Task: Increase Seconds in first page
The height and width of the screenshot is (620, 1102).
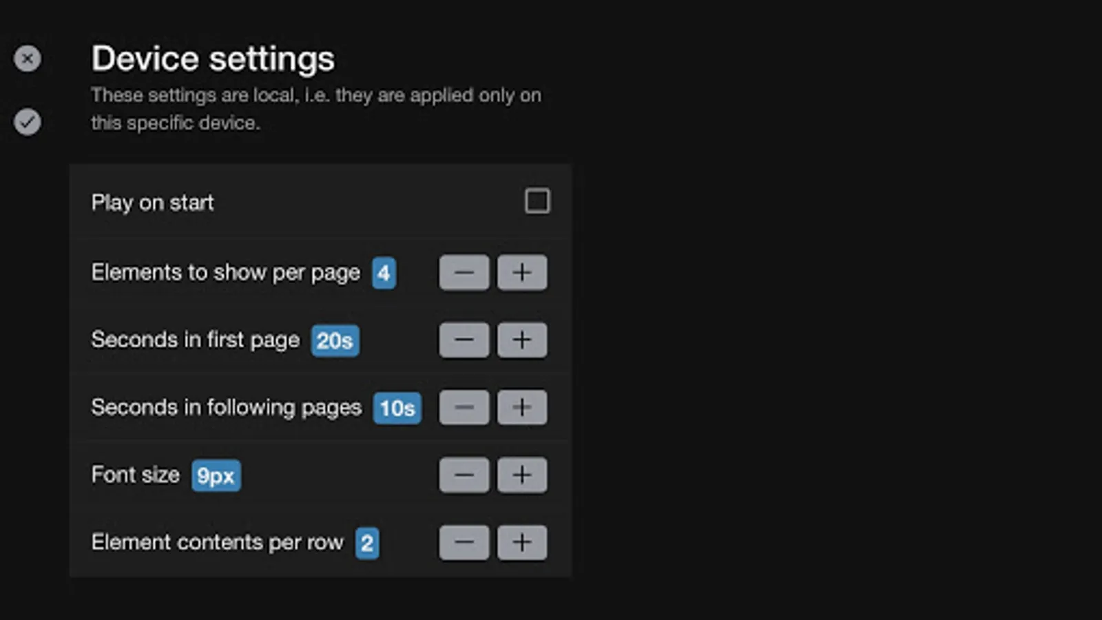Action: [522, 340]
